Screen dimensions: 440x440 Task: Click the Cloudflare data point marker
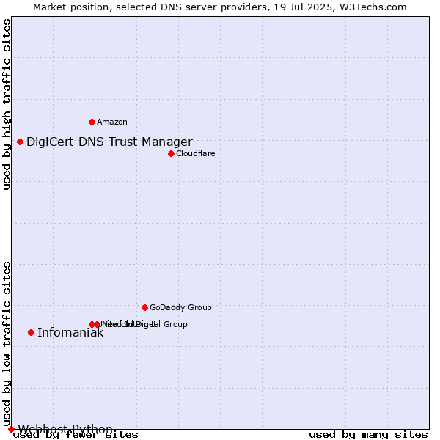tap(171, 154)
